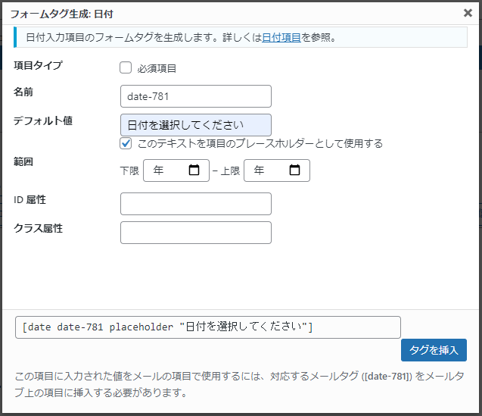Open the upper limit calendar picker icon
This screenshot has width=482, height=416.
pyautogui.click(x=294, y=170)
